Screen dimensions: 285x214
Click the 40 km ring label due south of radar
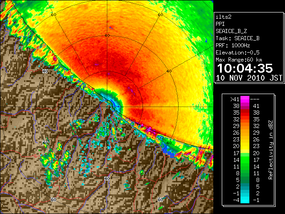[x=107, y=178]
